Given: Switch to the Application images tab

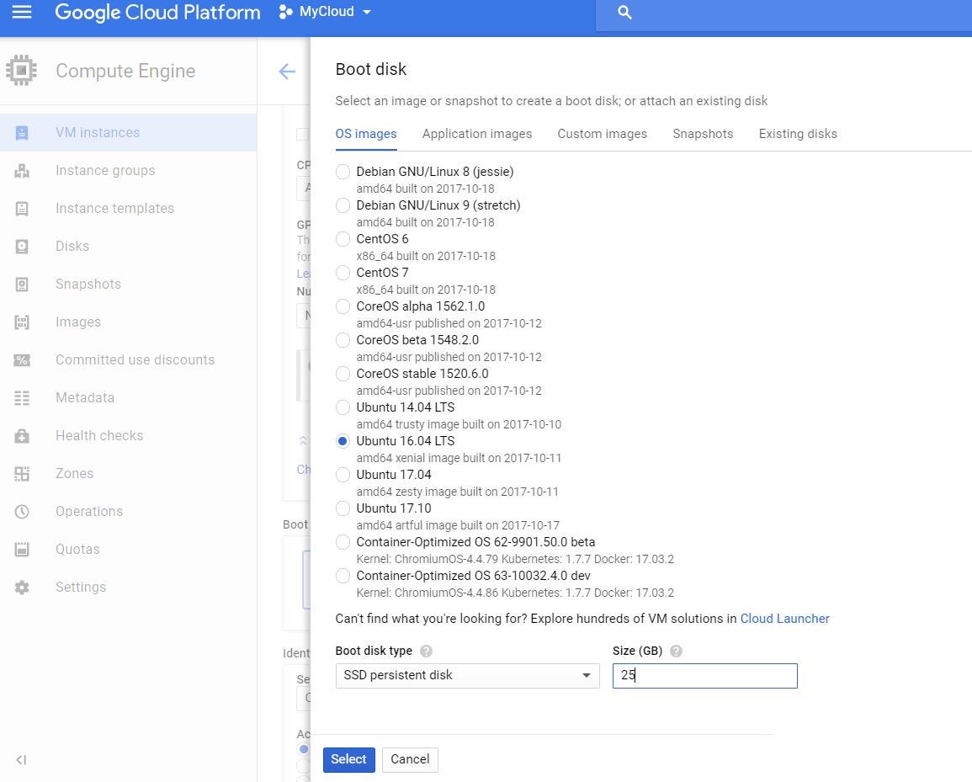Looking at the screenshot, I should (x=476, y=134).
